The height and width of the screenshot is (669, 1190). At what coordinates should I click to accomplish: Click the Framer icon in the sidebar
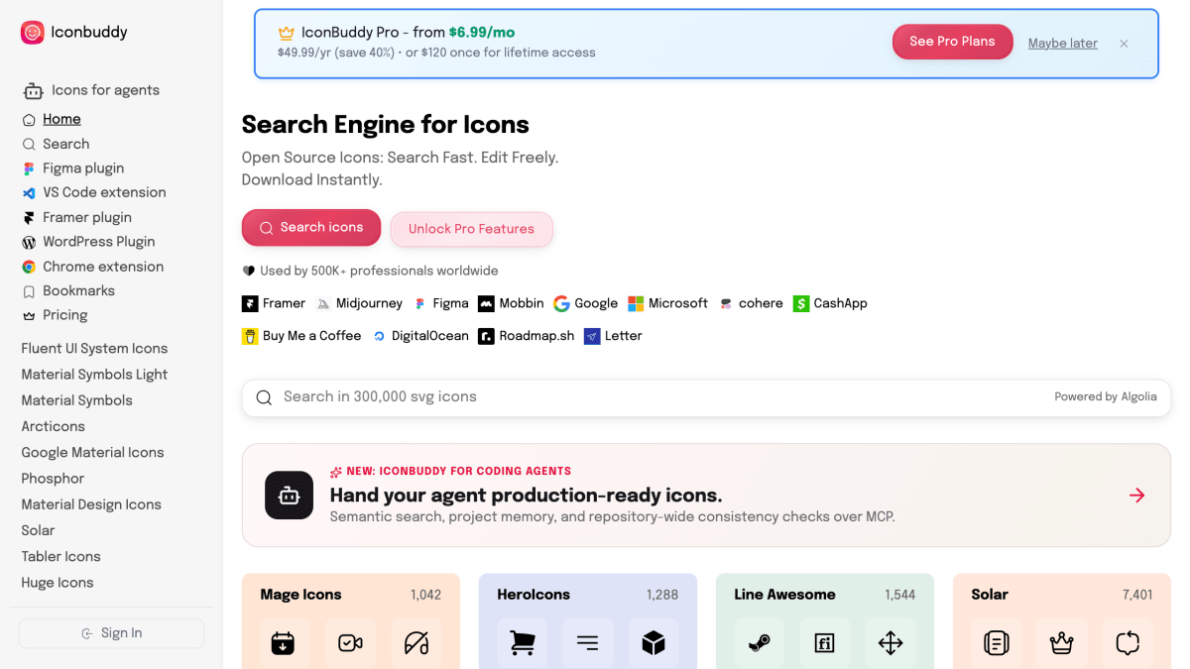(29, 218)
